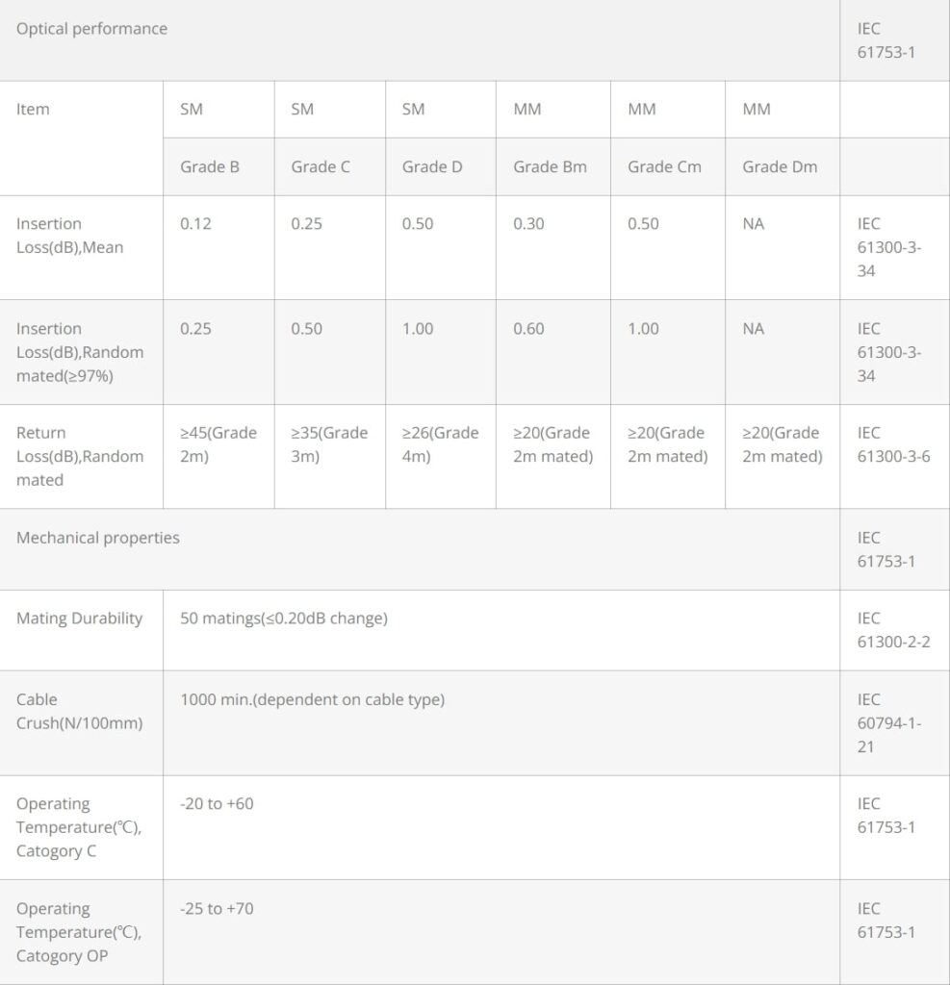Click the IEC 61300-3-6 standard reference
Screen dimensions: 950x985
tap(893, 444)
